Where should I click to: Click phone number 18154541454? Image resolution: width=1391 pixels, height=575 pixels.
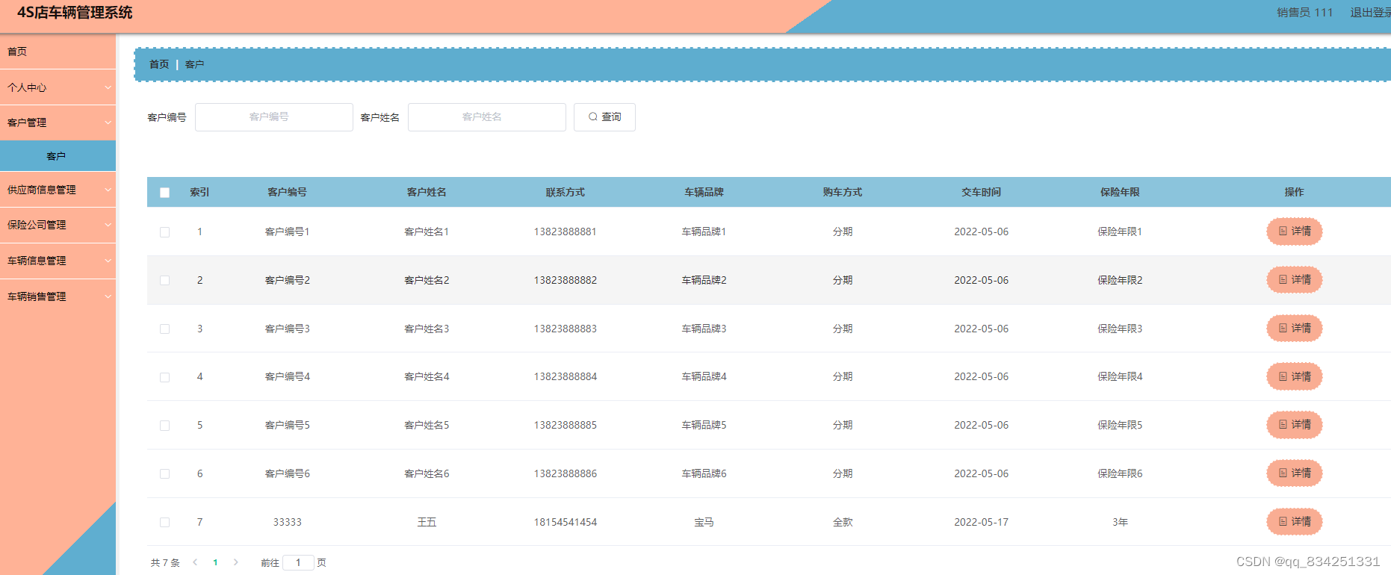(x=566, y=523)
